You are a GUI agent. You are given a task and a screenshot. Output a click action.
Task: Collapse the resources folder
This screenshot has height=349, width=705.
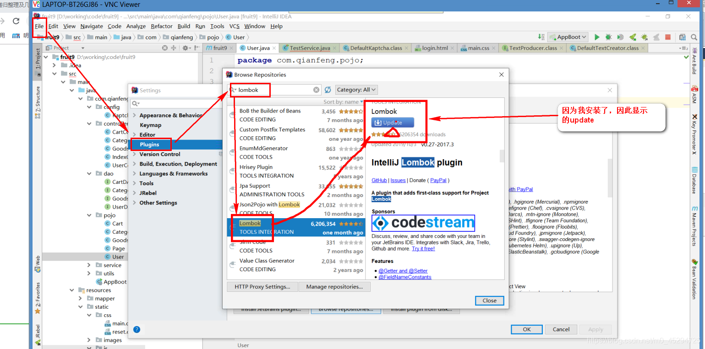click(72, 290)
